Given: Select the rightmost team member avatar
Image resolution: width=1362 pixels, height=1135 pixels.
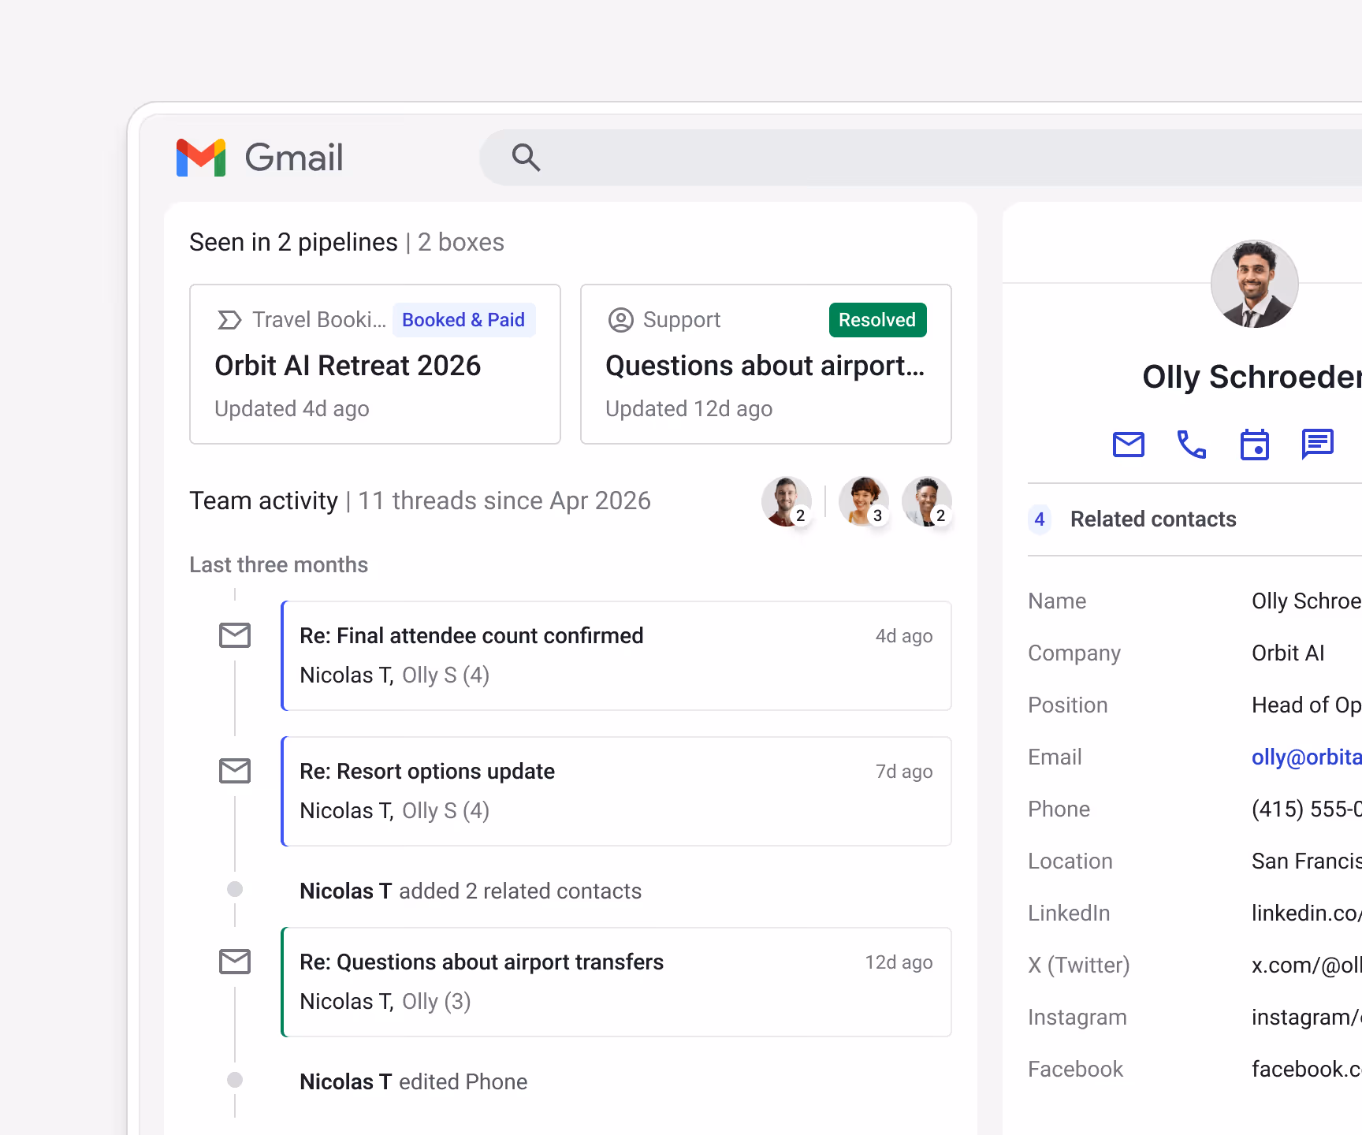Looking at the screenshot, I should [927, 501].
